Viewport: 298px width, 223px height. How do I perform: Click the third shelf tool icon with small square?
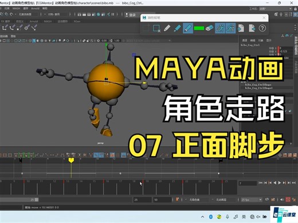19,28
